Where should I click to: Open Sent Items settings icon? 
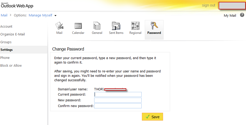pyautogui.click(x=116, y=26)
